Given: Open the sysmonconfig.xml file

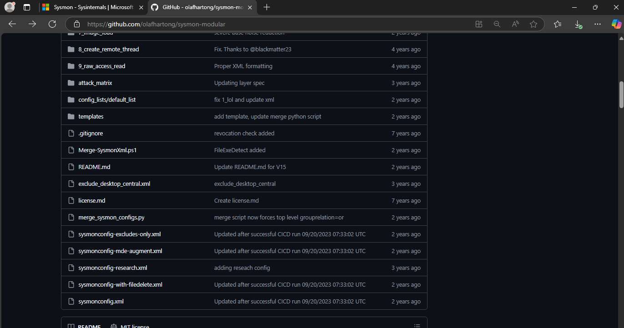Looking at the screenshot, I should tap(101, 301).
